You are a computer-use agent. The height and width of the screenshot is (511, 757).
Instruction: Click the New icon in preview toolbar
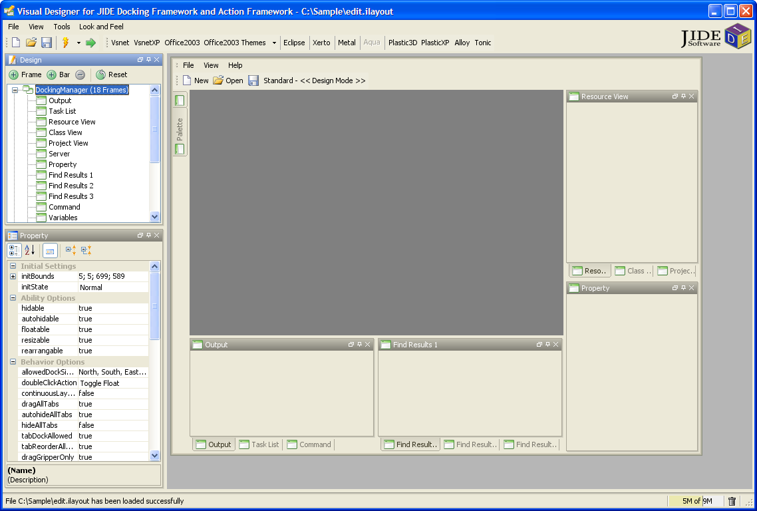click(x=196, y=81)
